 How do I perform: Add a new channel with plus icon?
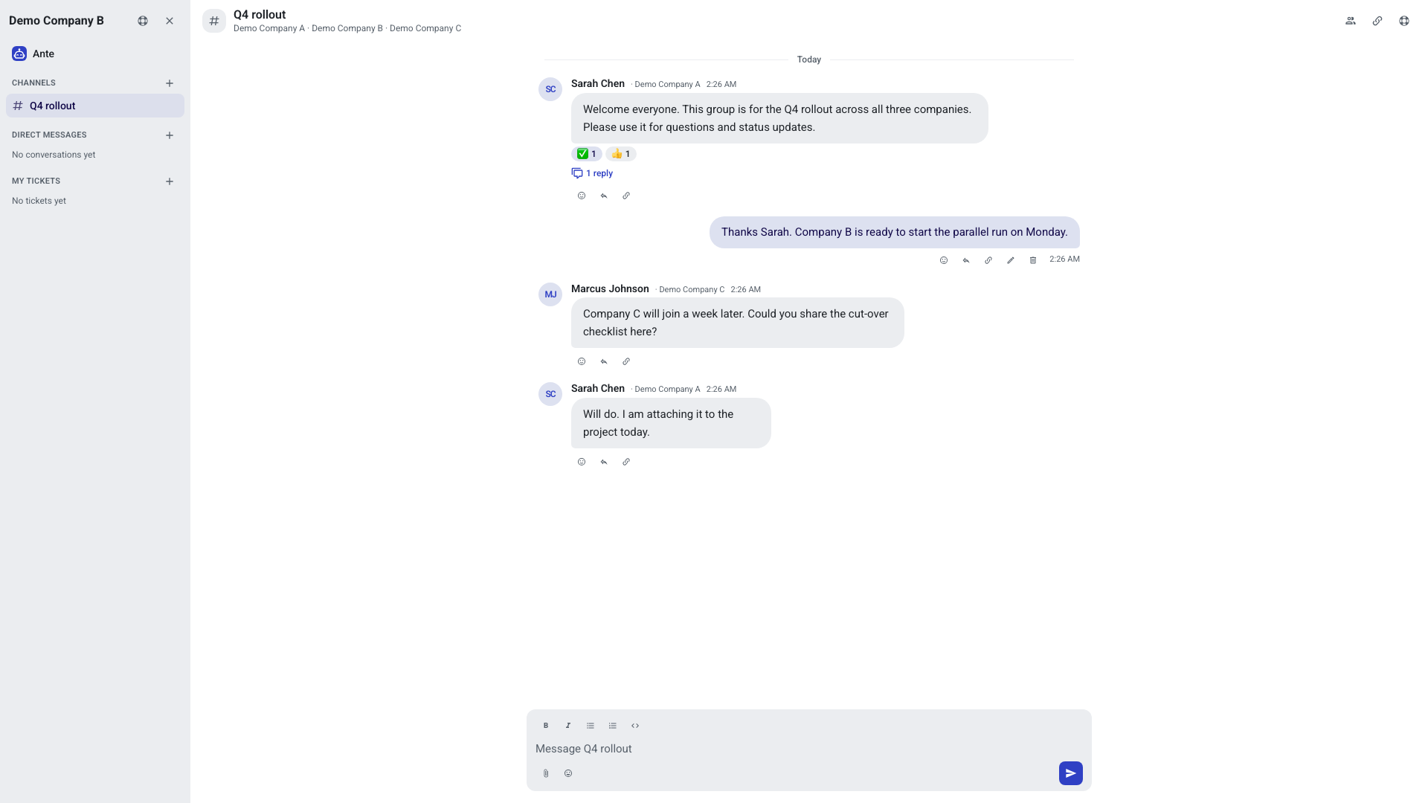coord(170,83)
